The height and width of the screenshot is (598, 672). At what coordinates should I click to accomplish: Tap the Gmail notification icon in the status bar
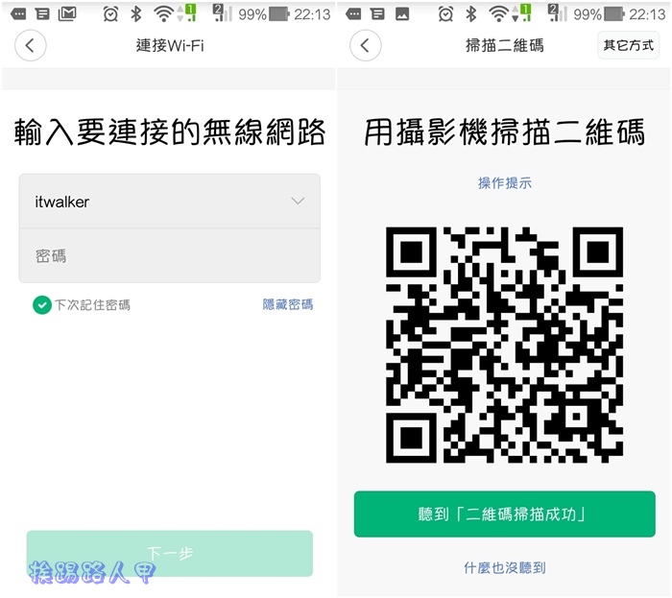click(67, 14)
